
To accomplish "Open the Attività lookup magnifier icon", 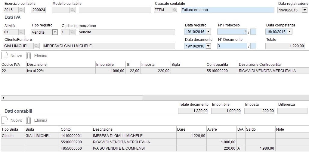I will click(x=21, y=32).
